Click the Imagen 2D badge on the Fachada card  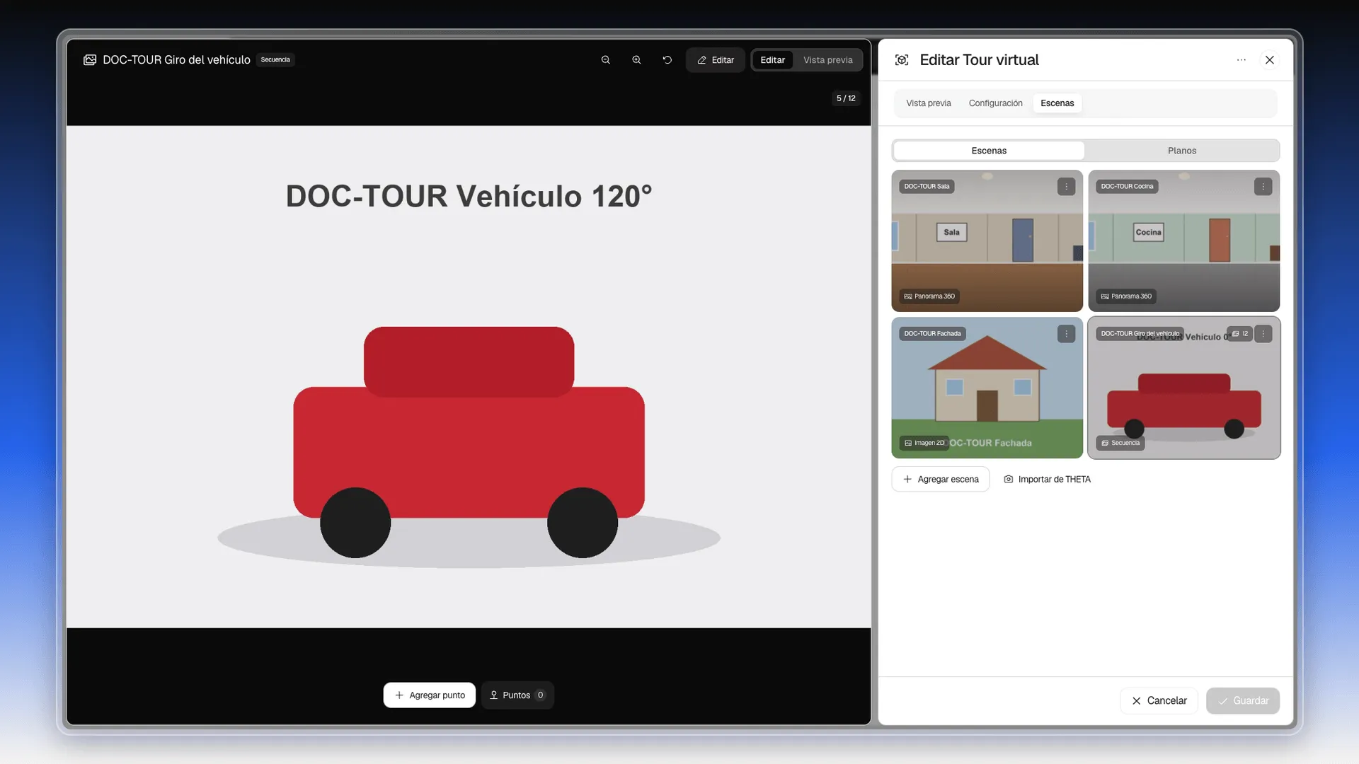[924, 443]
